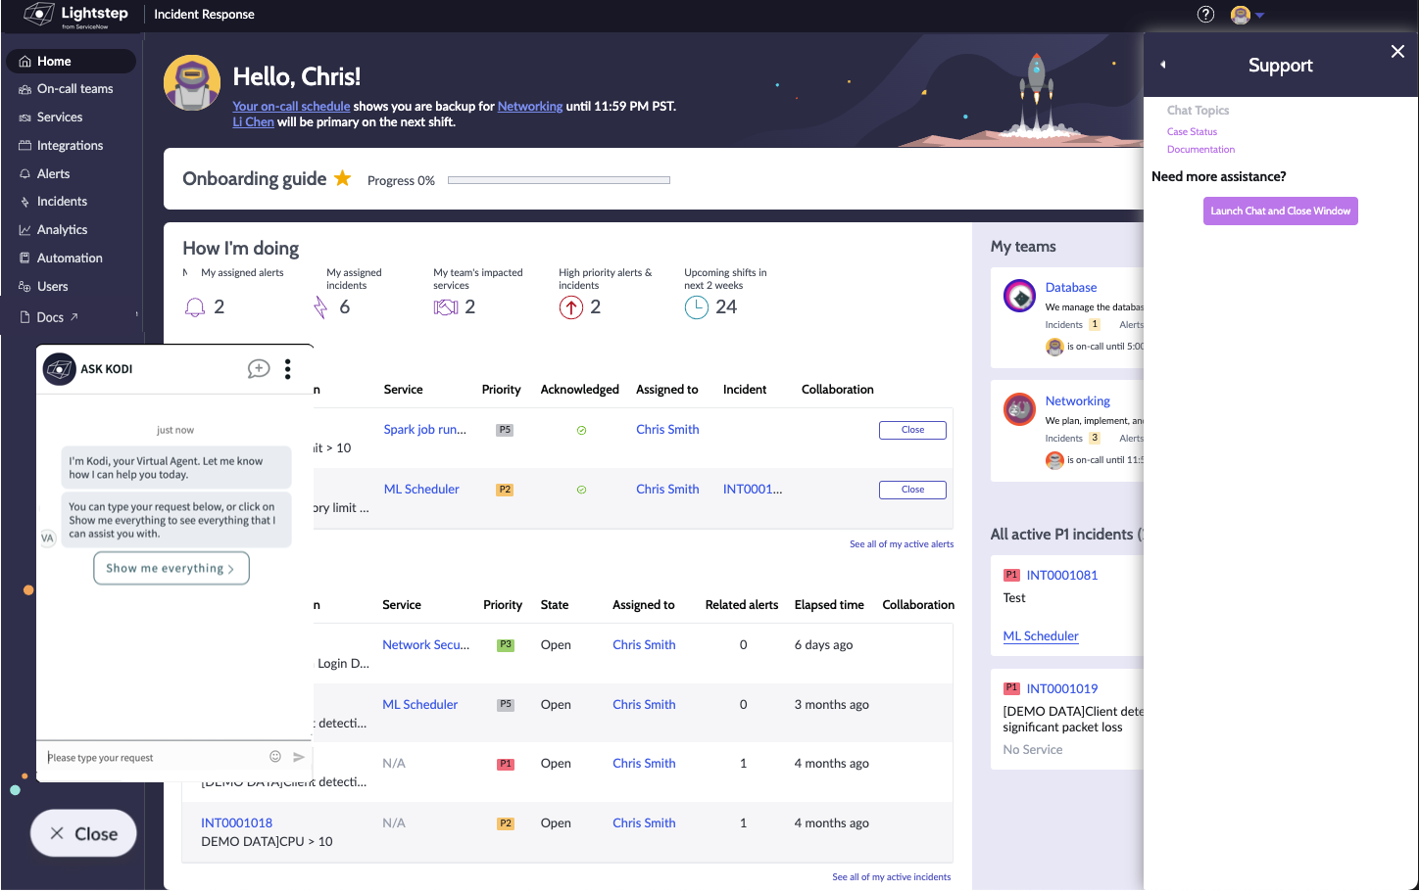Open the Ask Kodi three-dot options menu
The image size is (1419, 892).
[x=287, y=369]
